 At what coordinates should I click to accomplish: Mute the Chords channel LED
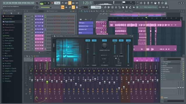(25, 36)
